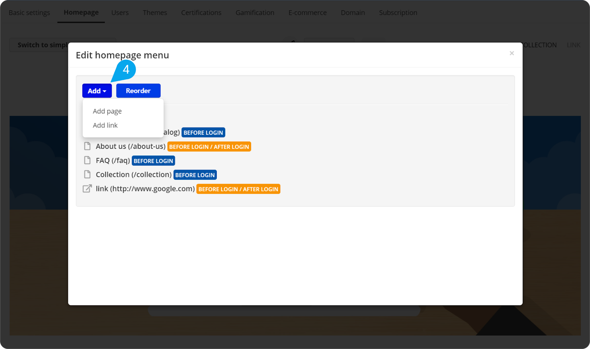
Task: Click the external link icon beside the google link
Action: tap(87, 188)
